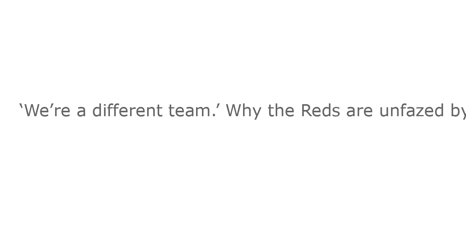Click the word 'are' after 'Reds'
The width and height of the screenshot is (466, 244).
click(360, 112)
